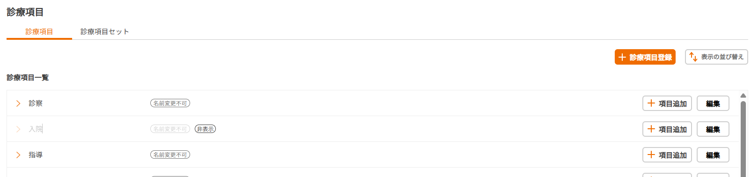751x177 pixels.
Task: Expand the 指導 category row
Action: 18,155
